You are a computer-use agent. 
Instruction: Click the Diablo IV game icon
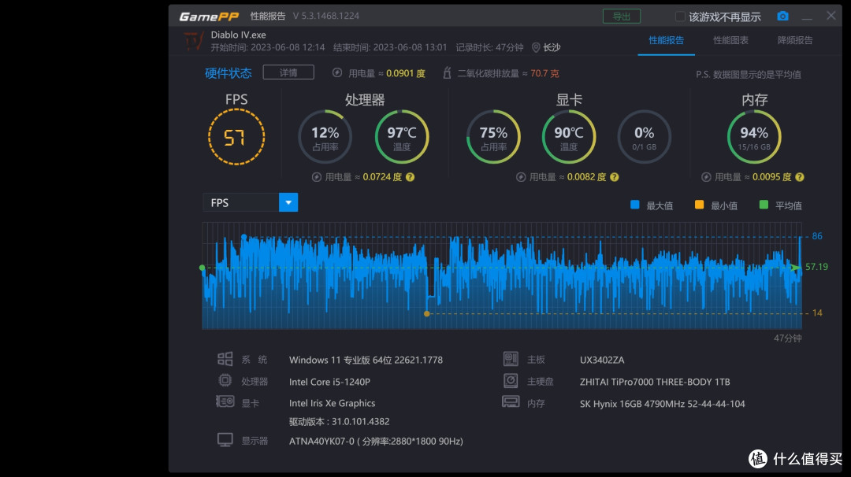[192, 41]
